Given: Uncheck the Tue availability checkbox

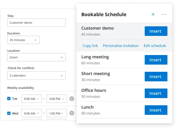Looking at the screenshot, I should pyautogui.click(x=9, y=98).
